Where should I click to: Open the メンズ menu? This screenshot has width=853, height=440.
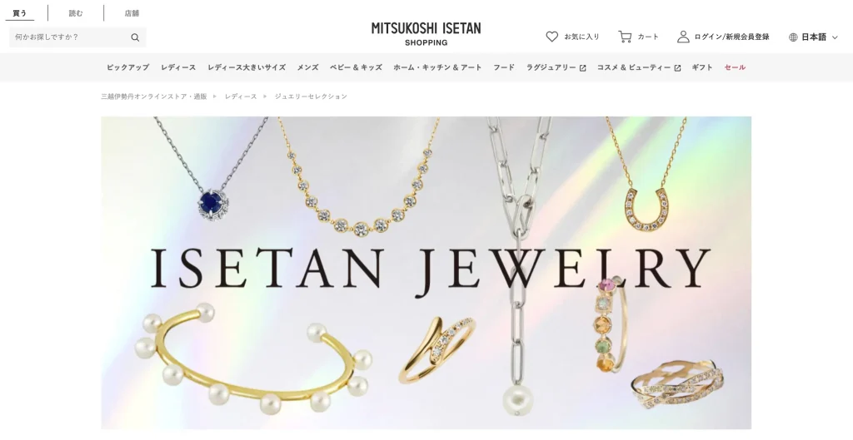[x=307, y=67]
